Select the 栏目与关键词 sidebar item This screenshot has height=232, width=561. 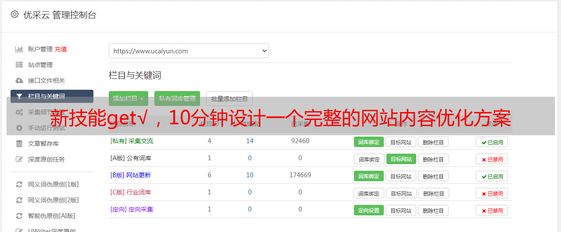point(52,96)
